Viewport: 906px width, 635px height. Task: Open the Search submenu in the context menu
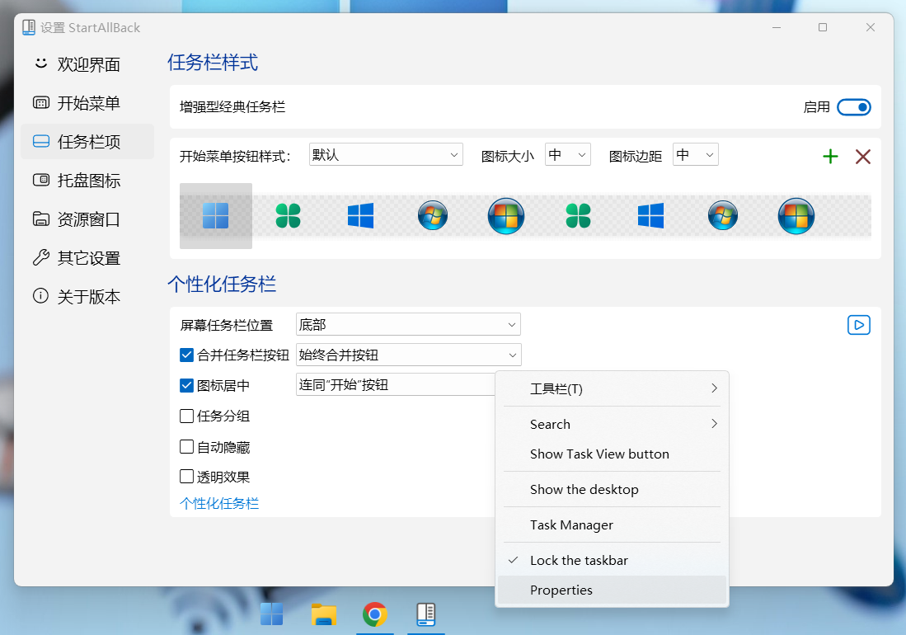(x=612, y=424)
